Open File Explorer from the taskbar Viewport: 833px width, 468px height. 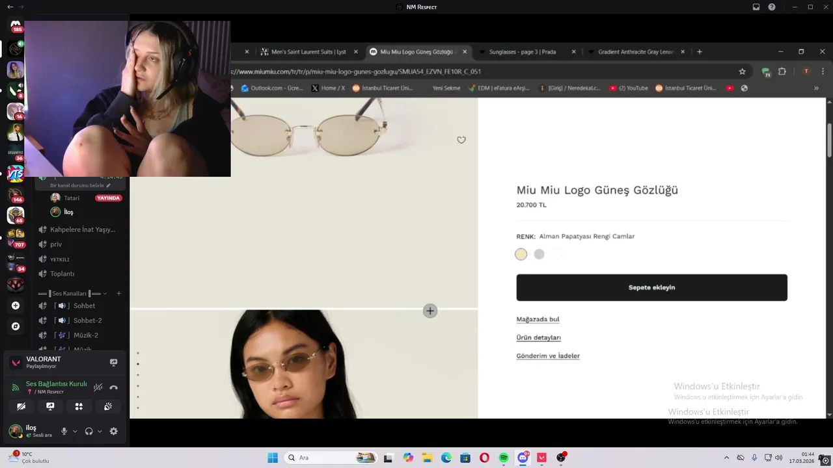click(427, 458)
